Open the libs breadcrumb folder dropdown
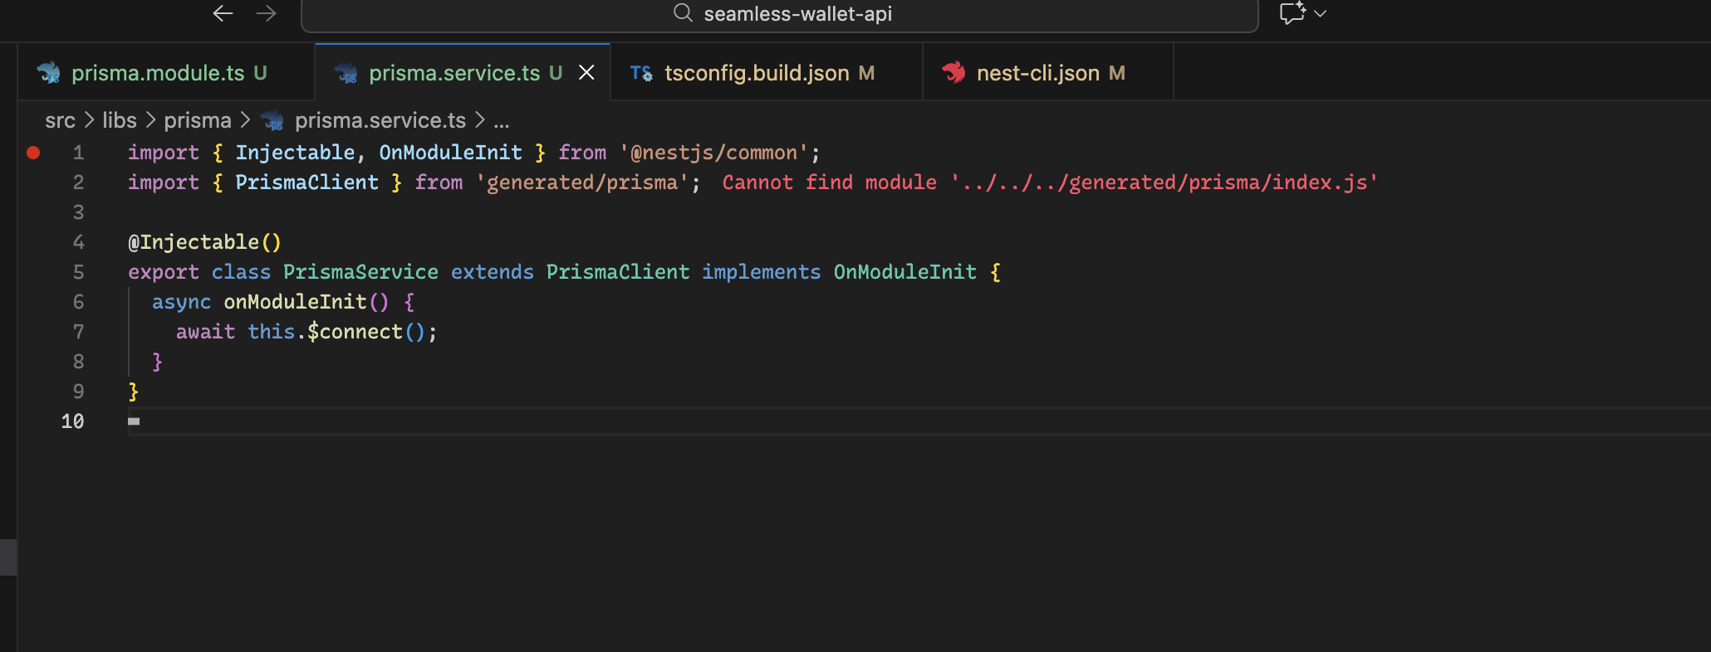1711x652 pixels. [120, 121]
